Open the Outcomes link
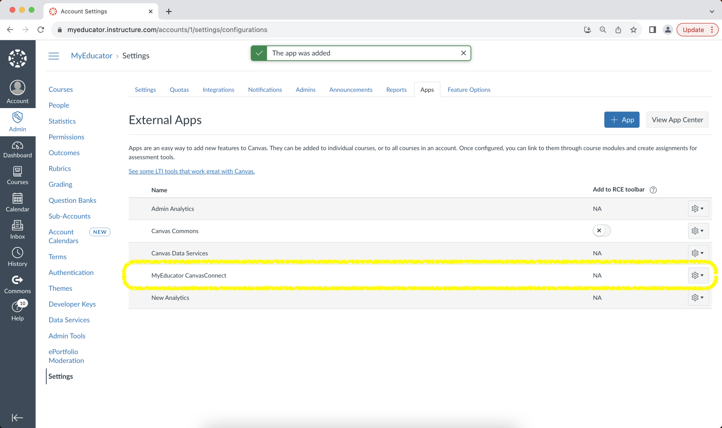This screenshot has width=722, height=428. pyautogui.click(x=64, y=153)
